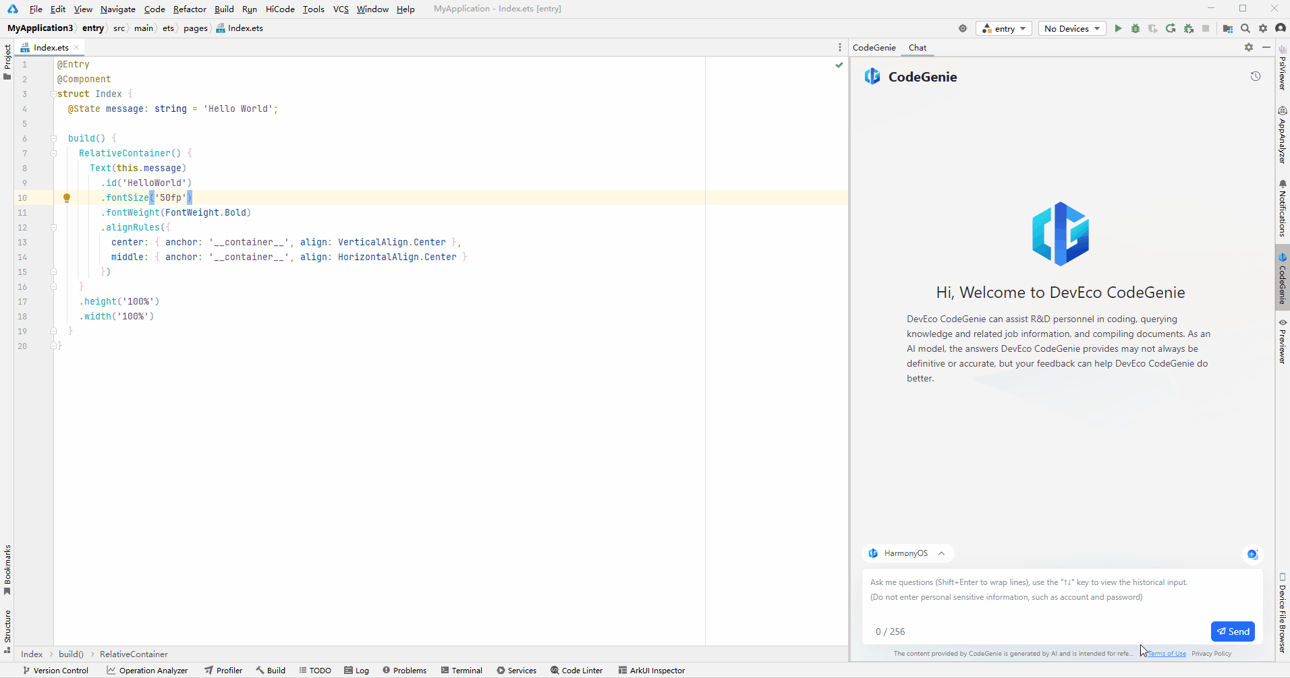The height and width of the screenshot is (678, 1290).
Task: Click the green Run entry button
Action: [1118, 28]
